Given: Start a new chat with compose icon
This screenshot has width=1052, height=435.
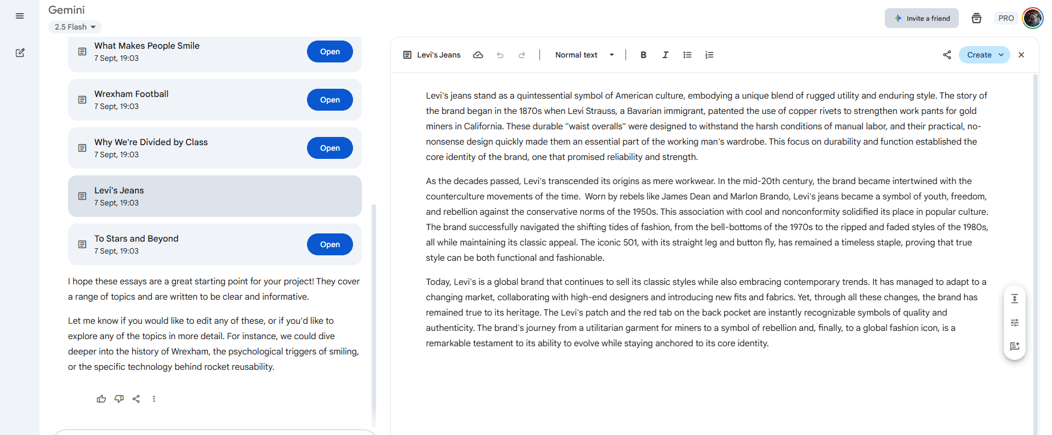Looking at the screenshot, I should coord(20,53).
